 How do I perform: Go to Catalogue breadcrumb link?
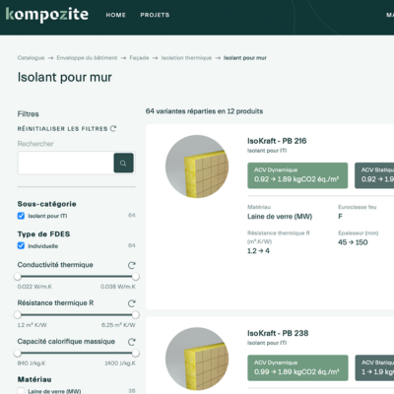tap(31, 58)
